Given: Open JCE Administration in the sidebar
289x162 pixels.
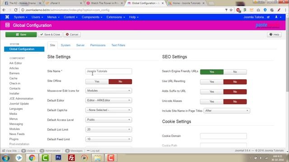Looking at the screenshot, I should 21,99.
